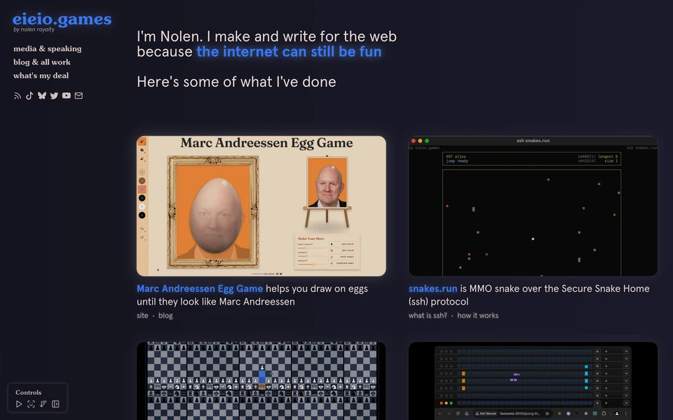The width and height of the screenshot is (673, 420).
Task: Open the 'what is ssh?' link
Action: tap(428, 316)
